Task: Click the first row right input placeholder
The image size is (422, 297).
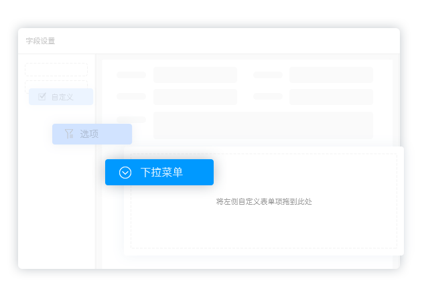Action: pos(331,75)
